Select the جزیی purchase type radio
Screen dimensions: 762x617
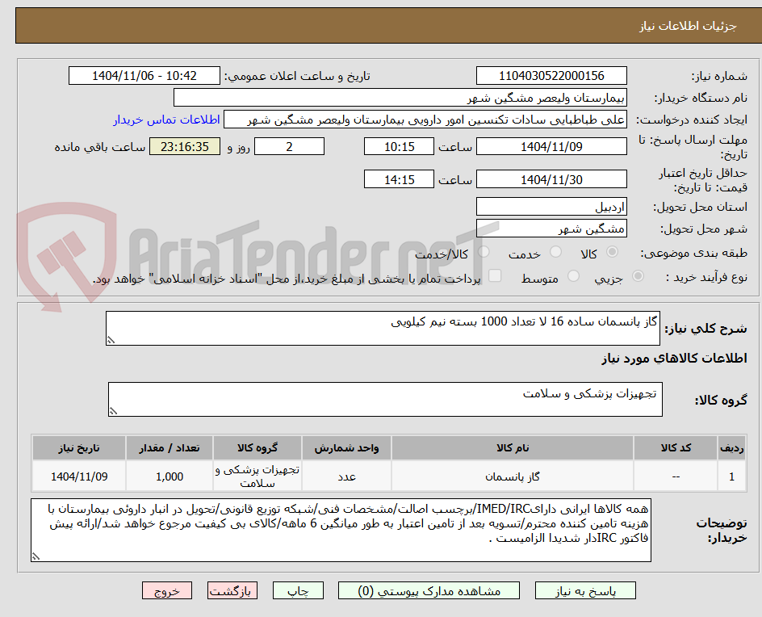(638, 276)
